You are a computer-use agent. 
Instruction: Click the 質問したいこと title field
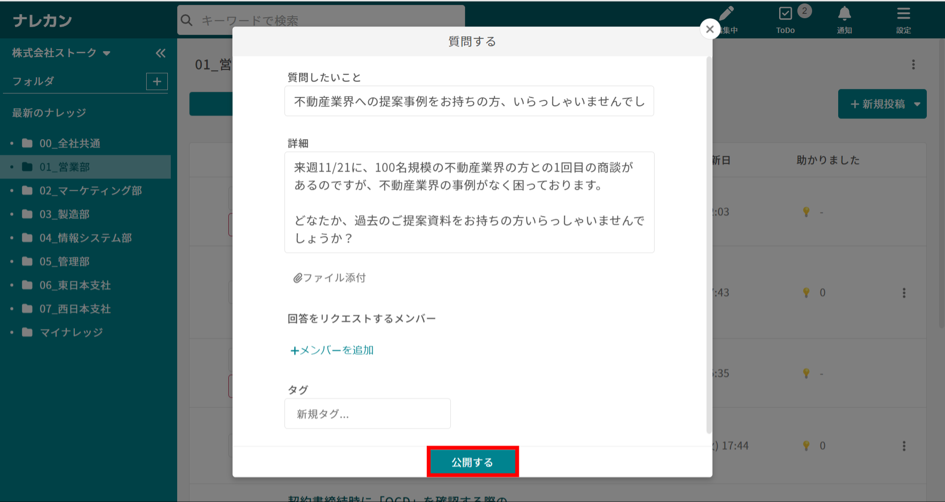pos(469,101)
